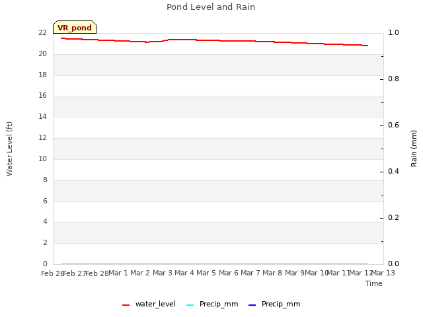Click the Mar 7 x-axis label
This screenshot has width=423, height=317.
[250, 273]
